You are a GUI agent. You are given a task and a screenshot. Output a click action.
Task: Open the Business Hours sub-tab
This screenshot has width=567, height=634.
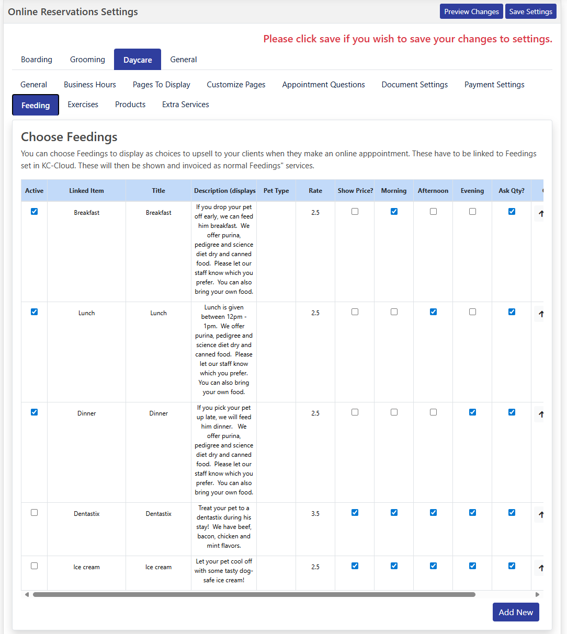[90, 85]
